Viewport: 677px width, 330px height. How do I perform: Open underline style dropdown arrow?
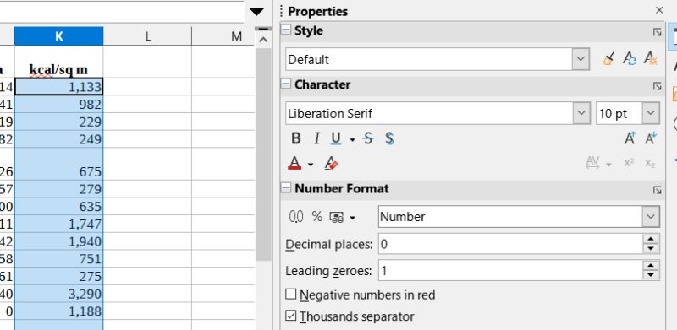(x=352, y=139)
